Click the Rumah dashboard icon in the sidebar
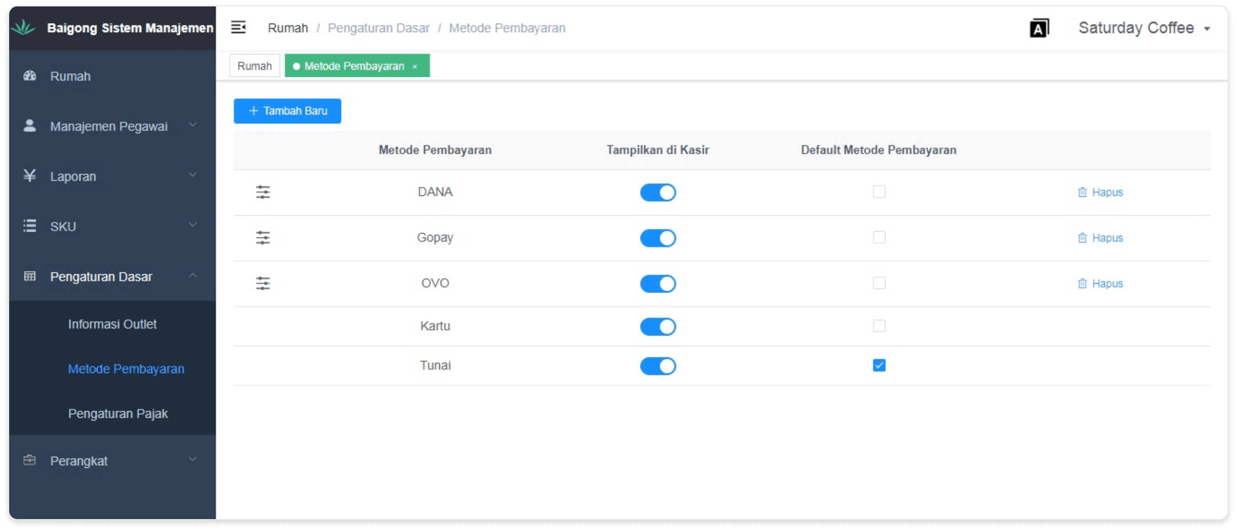 [30, 76]
